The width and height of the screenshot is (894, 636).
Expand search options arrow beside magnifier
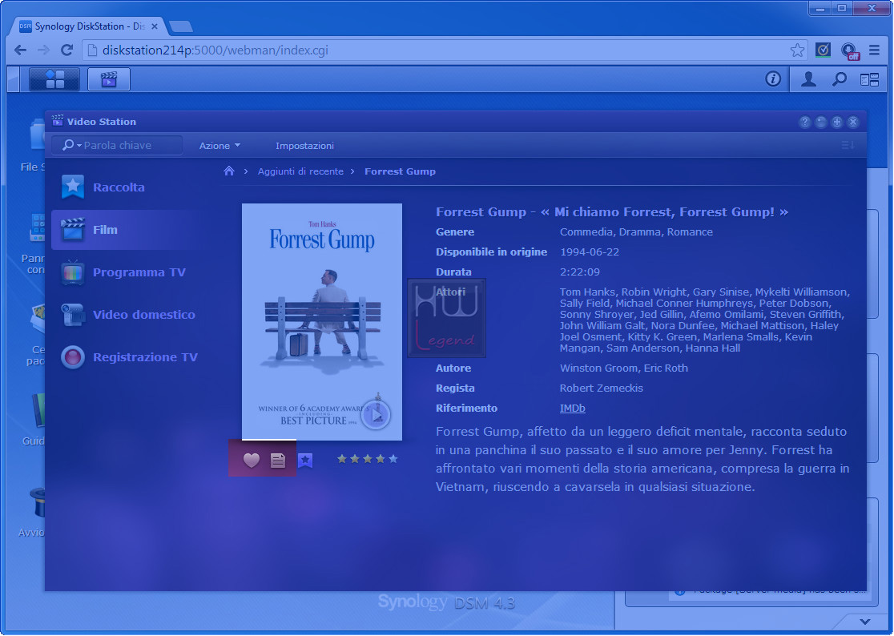(x=79, y=146)
